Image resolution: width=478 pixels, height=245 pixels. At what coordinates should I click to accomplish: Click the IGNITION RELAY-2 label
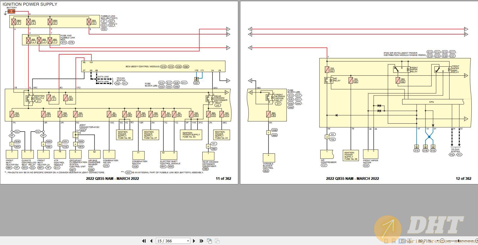[40, 97]
